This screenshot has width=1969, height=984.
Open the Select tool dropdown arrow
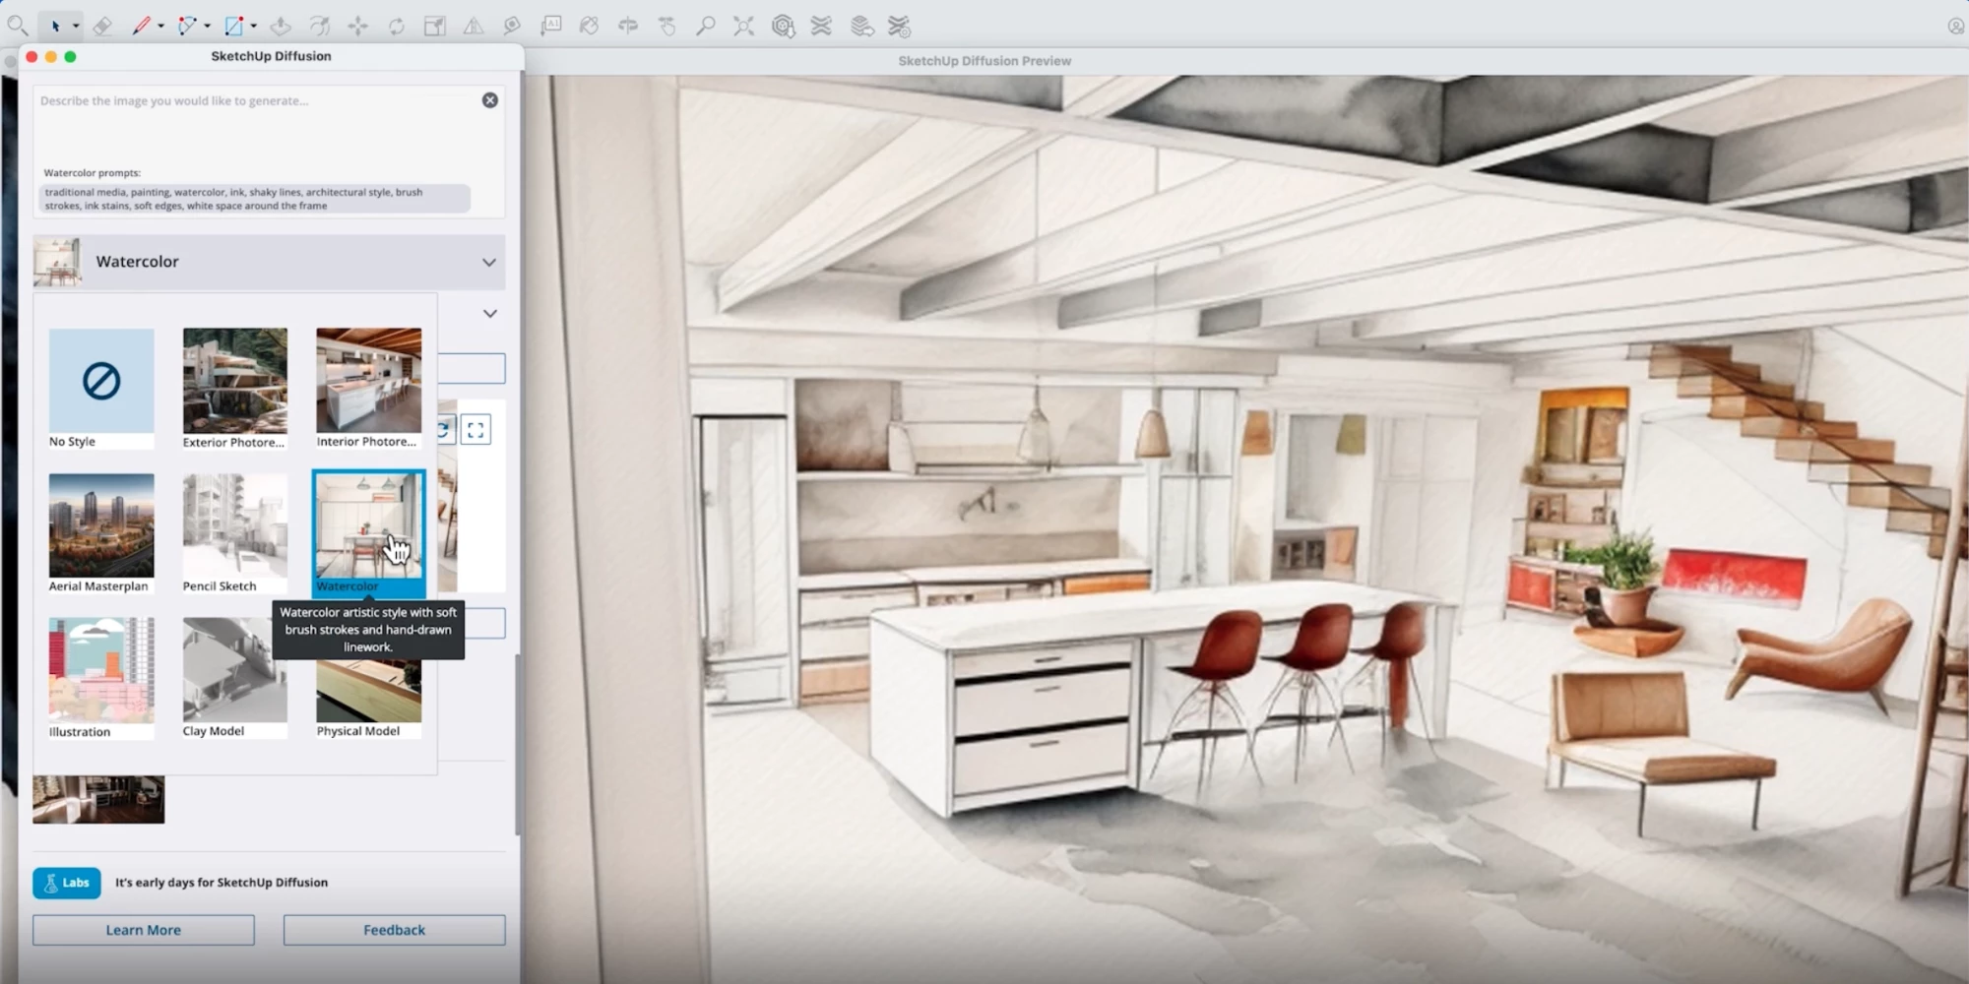click(76, 27)
